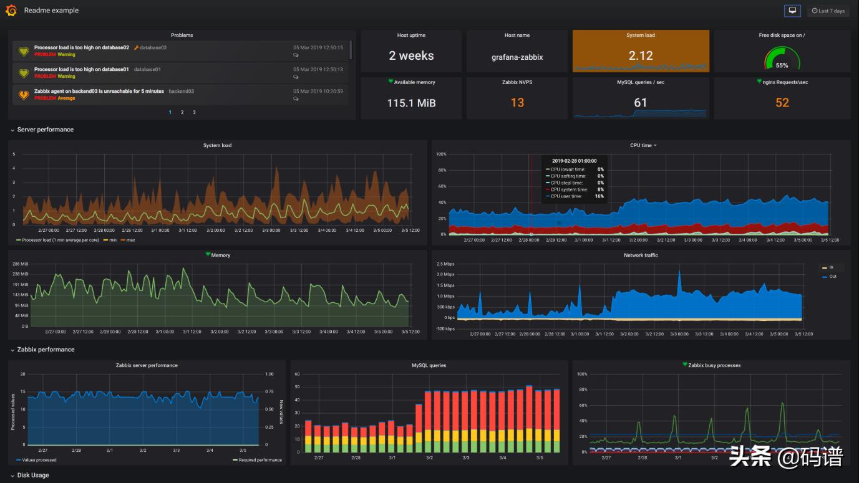The width and height of the screenshot is (859, 483).
Task: Click the Readme example dashboard title
Action: click(x=51, y=11)
